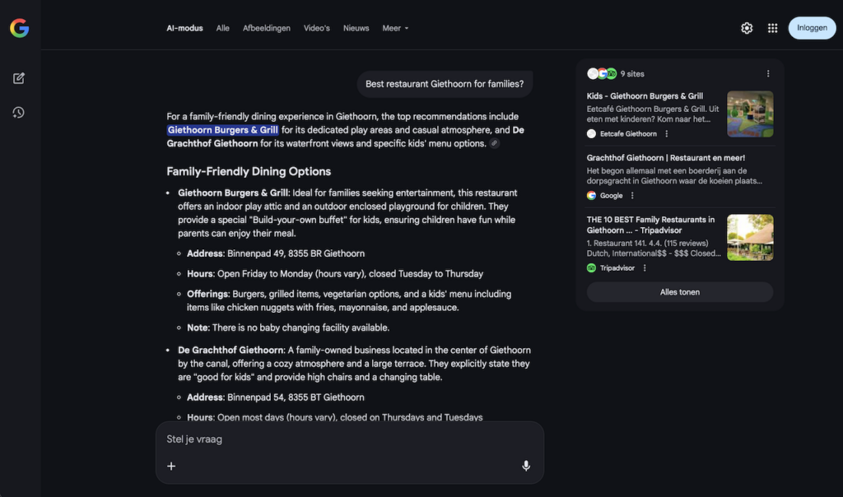Click the Google logo in sidebar
This screenshot has height=497, width=843.
point(20,28)
